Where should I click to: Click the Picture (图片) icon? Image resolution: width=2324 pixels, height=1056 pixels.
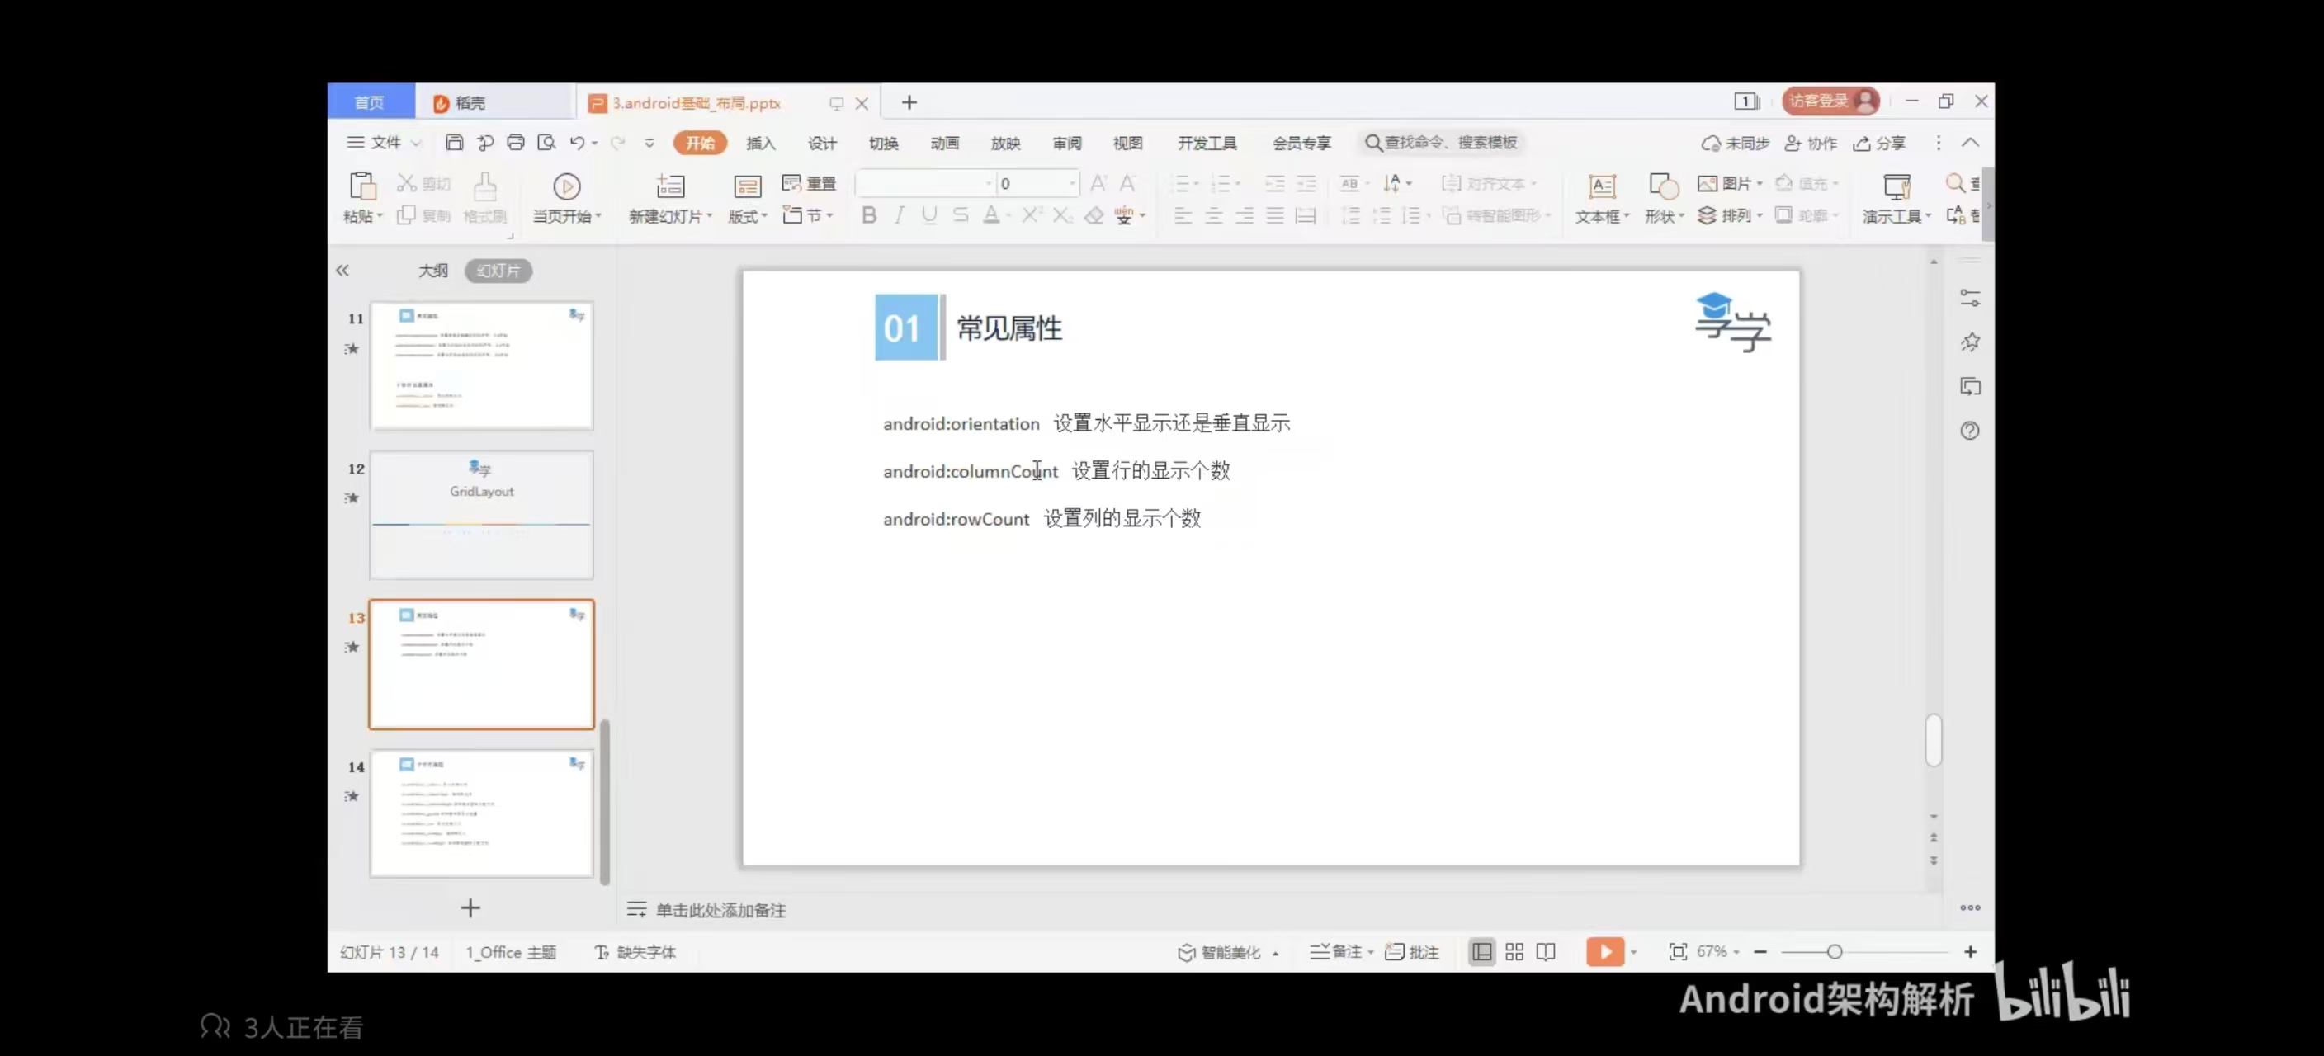tap(1707, 183)
